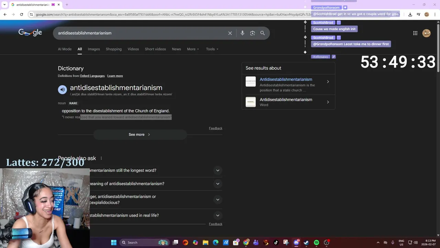440x248 pixels.
Task: Switch to Short videos tab
Action: (x=155, y=49)
